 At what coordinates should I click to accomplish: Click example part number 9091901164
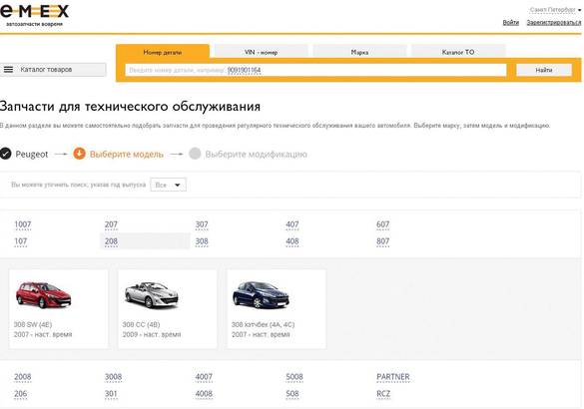pos(244,70)
